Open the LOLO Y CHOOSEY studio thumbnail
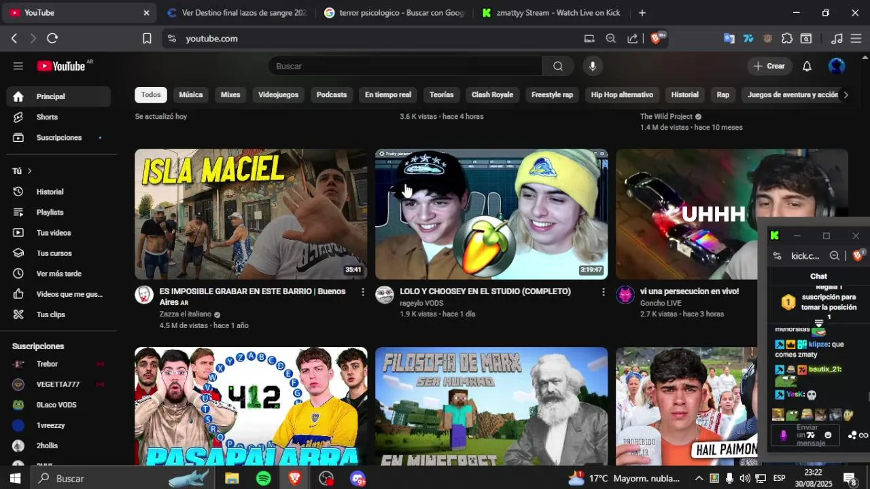870x489 pixels. point(491,214)
